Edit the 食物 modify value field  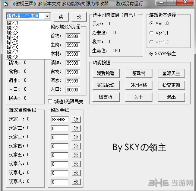point(73,72)
